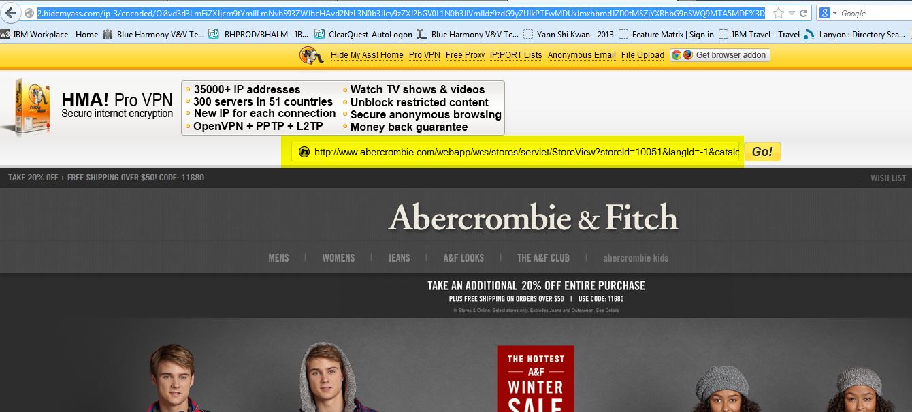Image resolution: width=912 pixels, height=412 pixels.
Task: Open the BHPROD/BHALM - IB... bookmark
Action: [x=259, y=34]
